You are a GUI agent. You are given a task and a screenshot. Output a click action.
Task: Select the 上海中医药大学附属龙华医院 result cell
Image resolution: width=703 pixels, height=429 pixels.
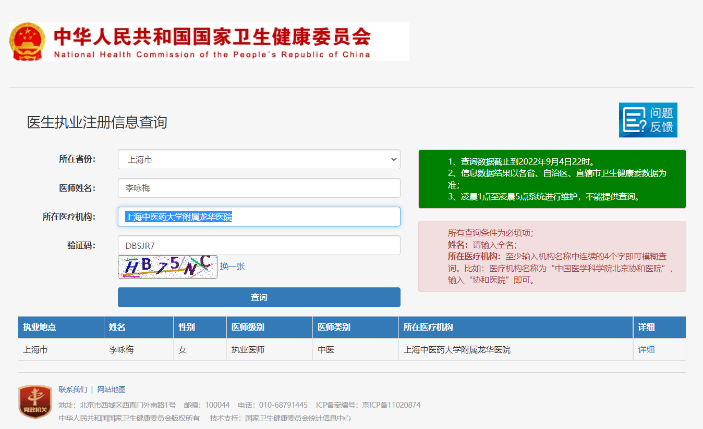point(516,349)
